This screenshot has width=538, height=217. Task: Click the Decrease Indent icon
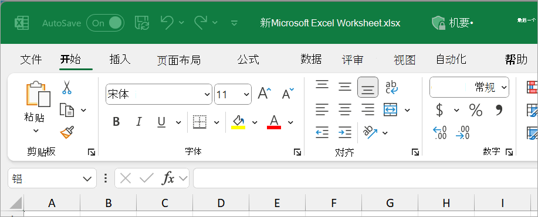[x=322, y=132]
